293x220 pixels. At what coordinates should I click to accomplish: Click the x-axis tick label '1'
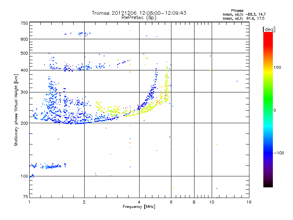click(29, 202)
